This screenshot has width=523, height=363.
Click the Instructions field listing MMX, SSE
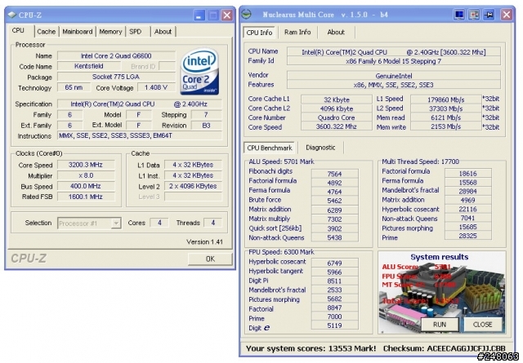point(140,135)
